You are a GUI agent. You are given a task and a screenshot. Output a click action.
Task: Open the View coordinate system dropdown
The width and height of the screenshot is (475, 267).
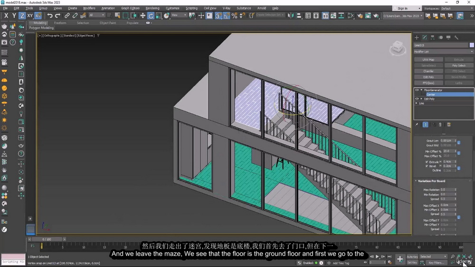click(x=179, y=15)
